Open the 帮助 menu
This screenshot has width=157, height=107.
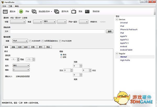pos(17,6)
